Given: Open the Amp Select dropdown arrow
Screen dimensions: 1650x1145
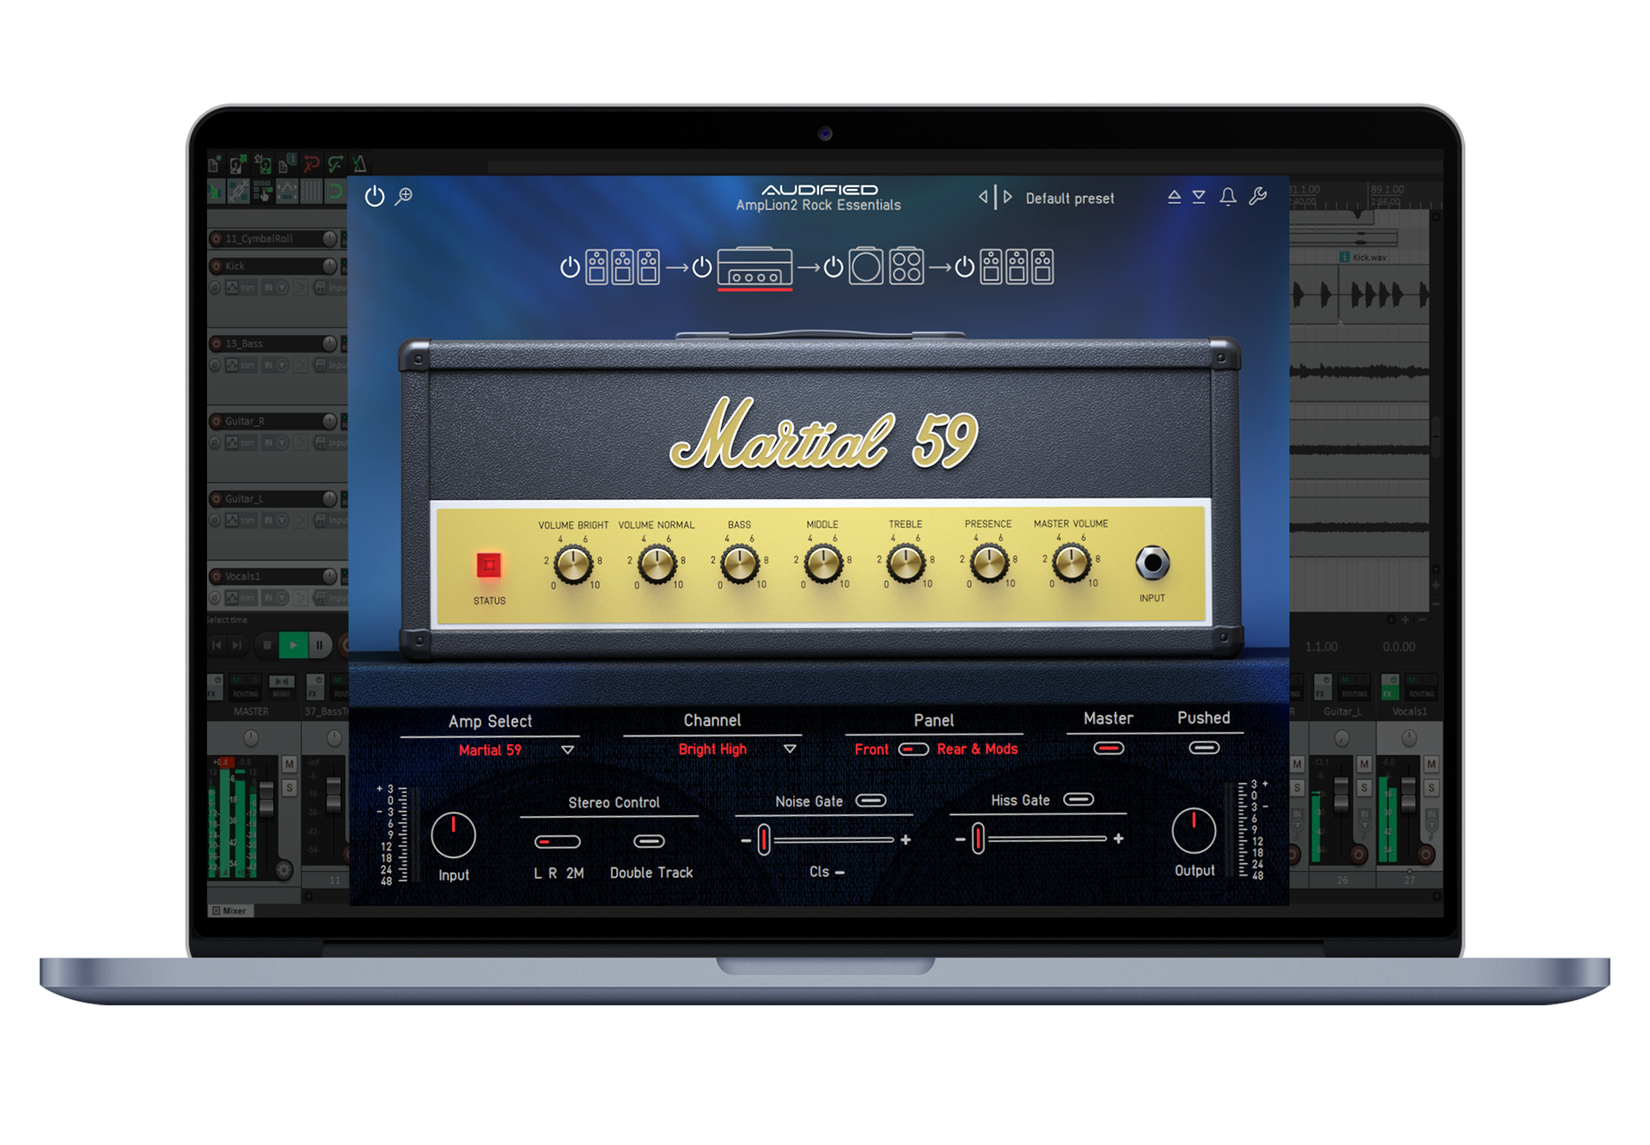Looking at the screenshot, I should coord(567,750).
